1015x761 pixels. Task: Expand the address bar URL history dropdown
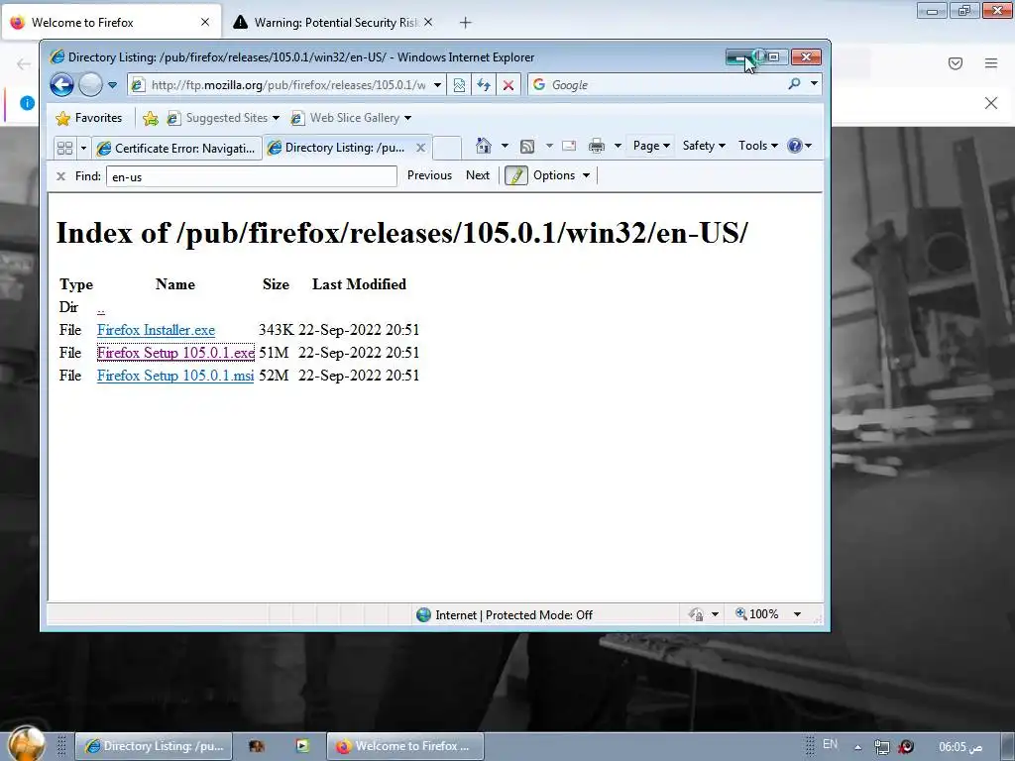[437, 85]
